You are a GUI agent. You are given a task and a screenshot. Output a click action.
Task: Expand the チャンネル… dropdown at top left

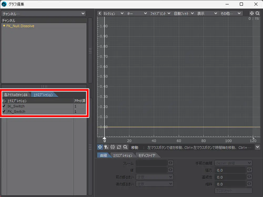(x=43, y=13)
